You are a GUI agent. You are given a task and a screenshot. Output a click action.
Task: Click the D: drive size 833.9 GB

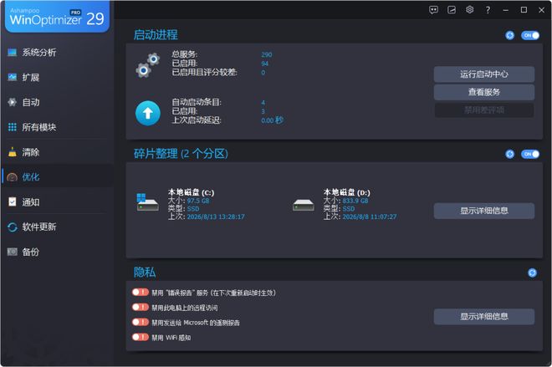(x=355, y=201)
